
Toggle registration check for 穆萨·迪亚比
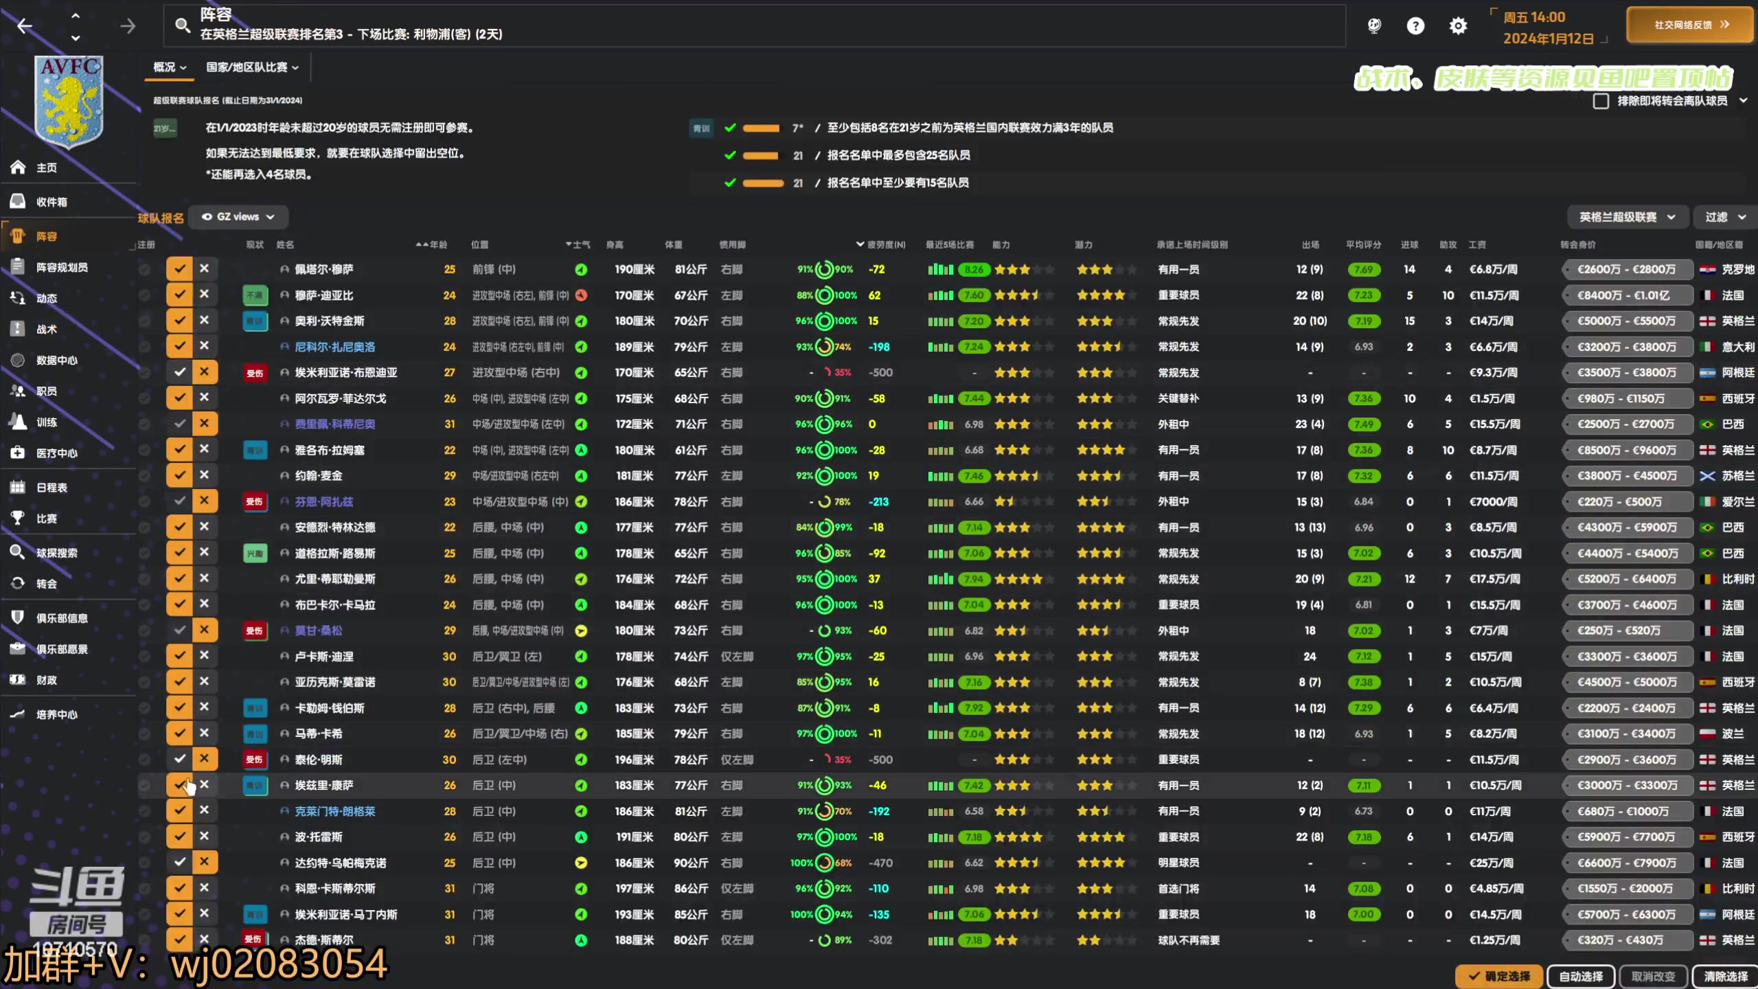tap(179, 295)
